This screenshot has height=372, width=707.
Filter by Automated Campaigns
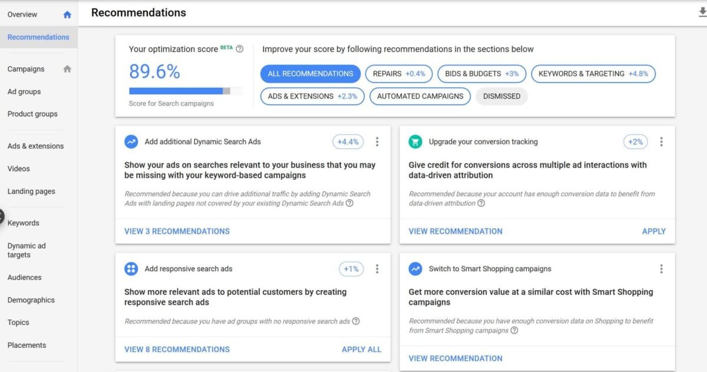point(420,96)
